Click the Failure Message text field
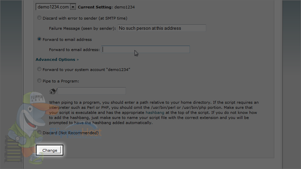This screenshot has height=169, width=301. pyautogui.click(x=162, y=28)
